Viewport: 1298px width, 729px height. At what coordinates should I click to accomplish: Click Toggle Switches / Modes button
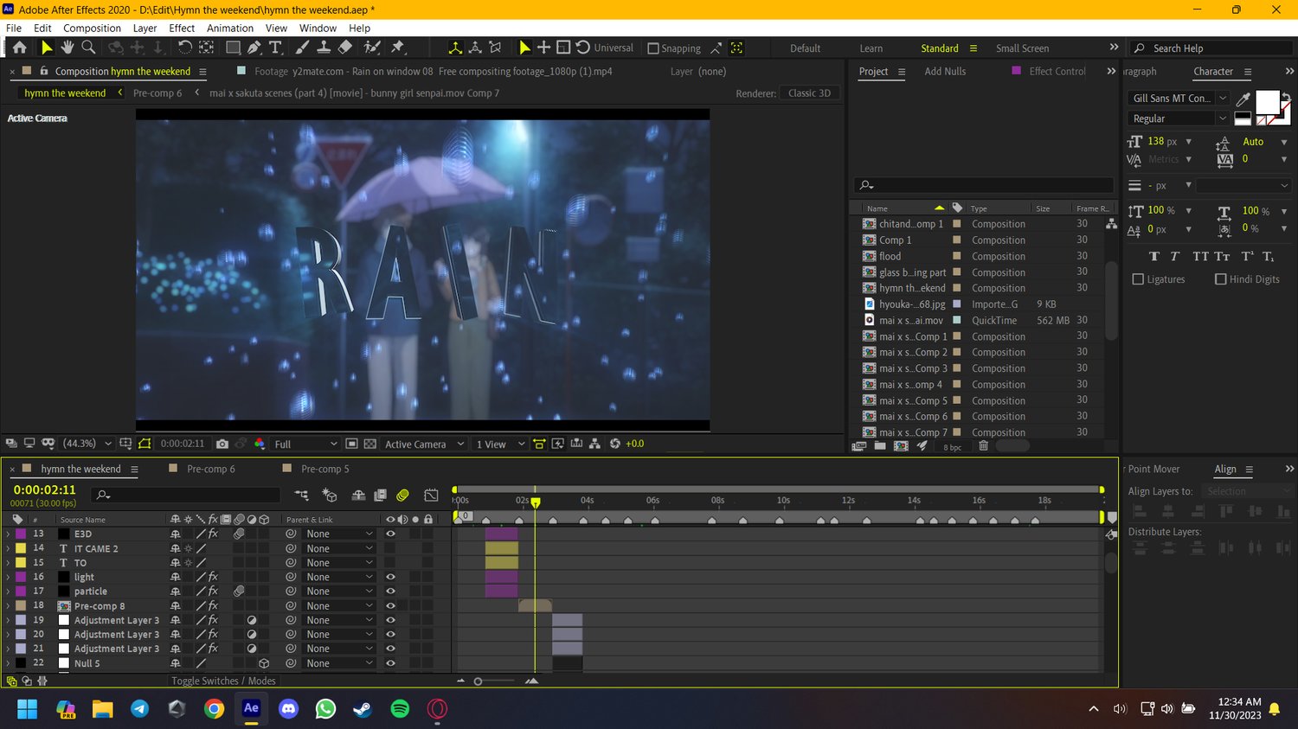223,681
